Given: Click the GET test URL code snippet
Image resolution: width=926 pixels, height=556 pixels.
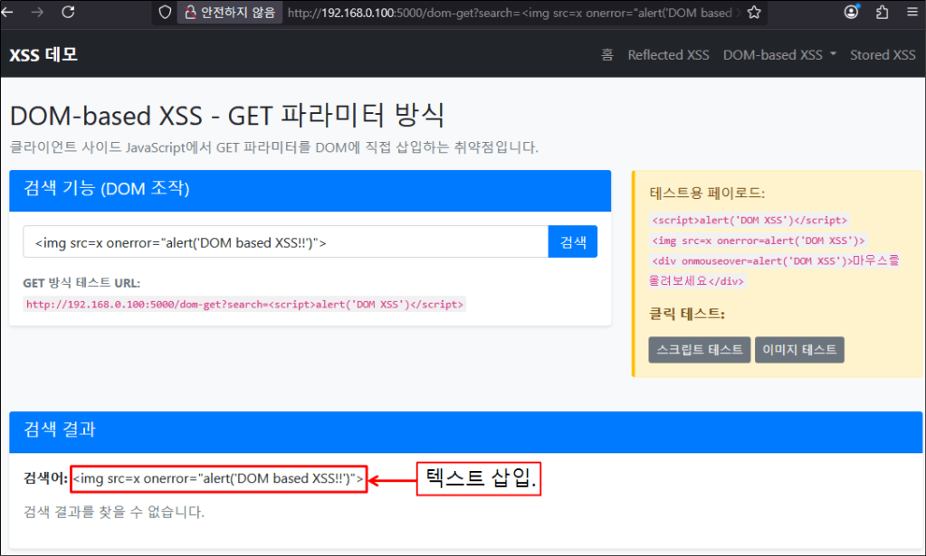Looking at the screenshot, I should click(x=244, y=305).
